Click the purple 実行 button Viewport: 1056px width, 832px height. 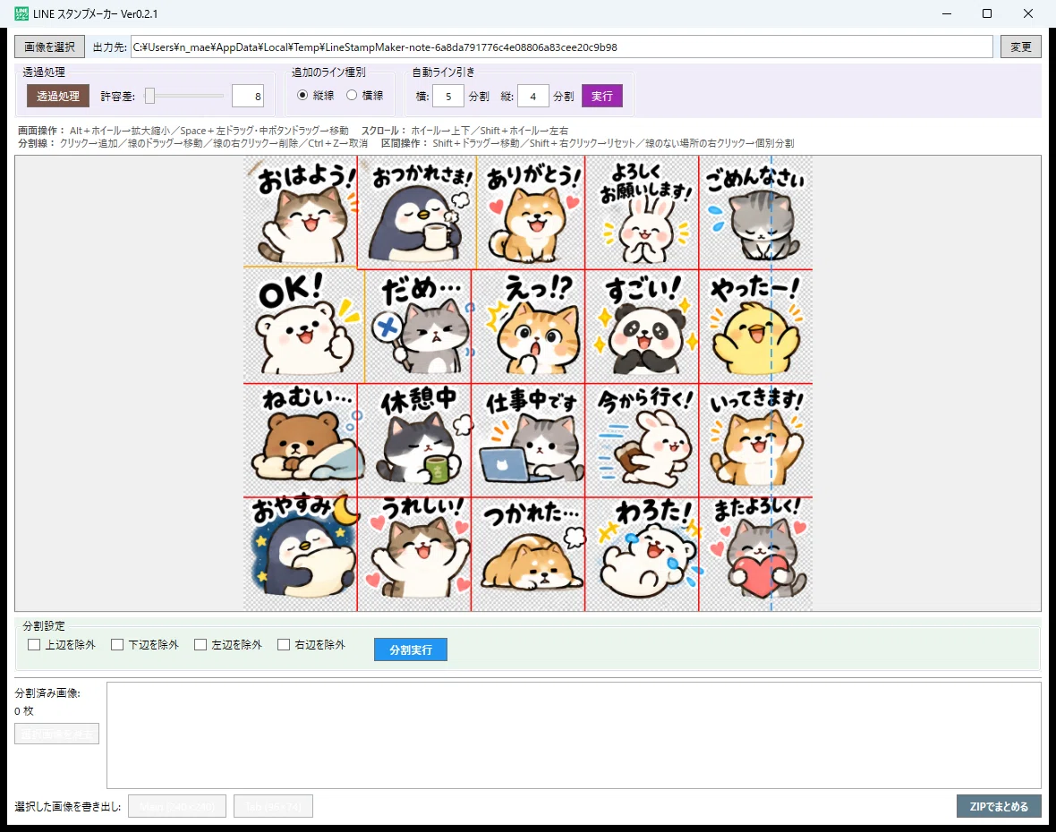coord(602,97)
